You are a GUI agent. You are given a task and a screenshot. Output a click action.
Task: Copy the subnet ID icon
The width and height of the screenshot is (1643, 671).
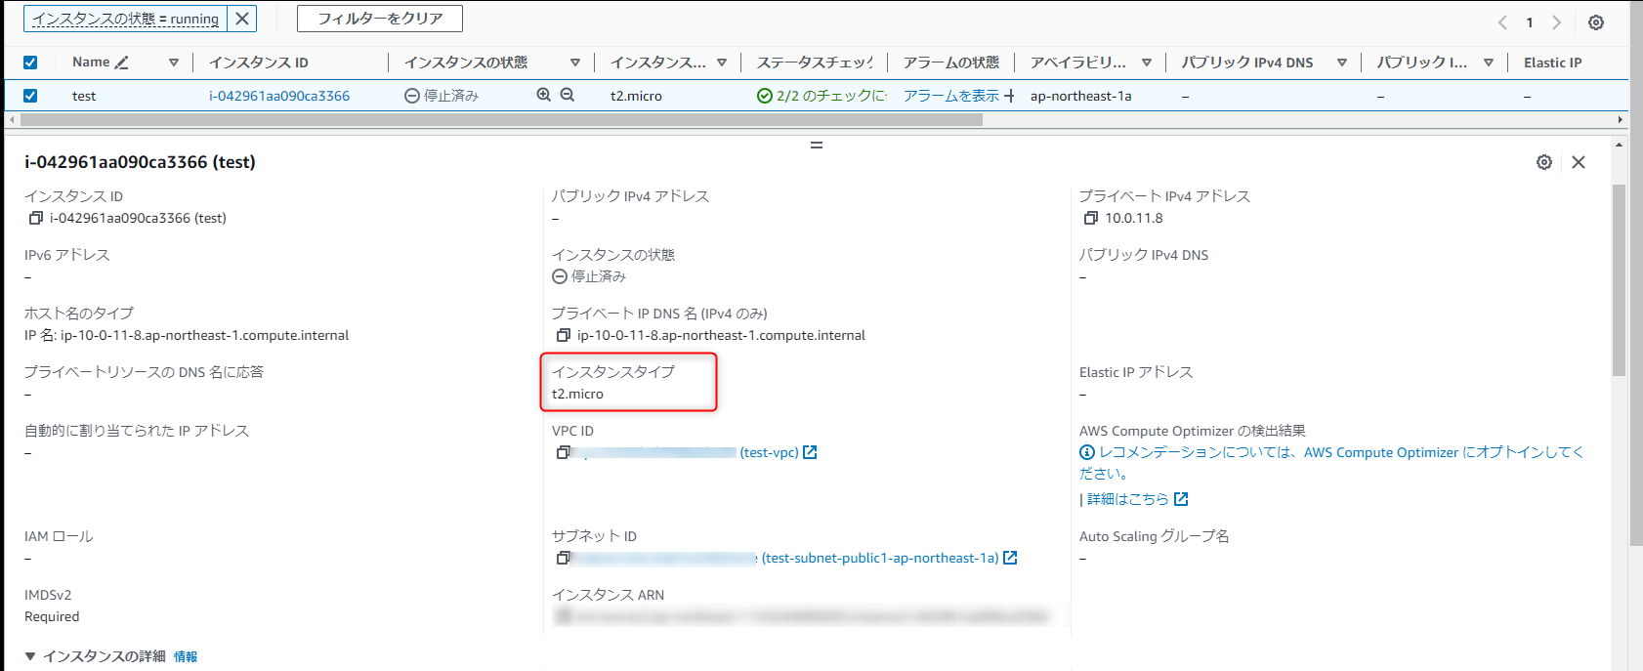pyautogui.click(x=564, y=558)
